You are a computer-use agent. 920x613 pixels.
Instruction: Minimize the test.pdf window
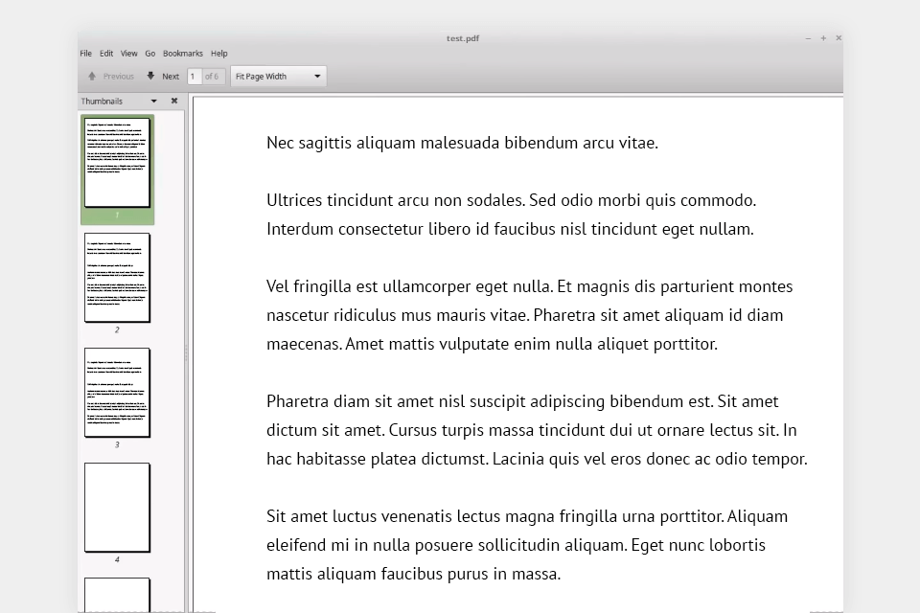pos(808,38)
